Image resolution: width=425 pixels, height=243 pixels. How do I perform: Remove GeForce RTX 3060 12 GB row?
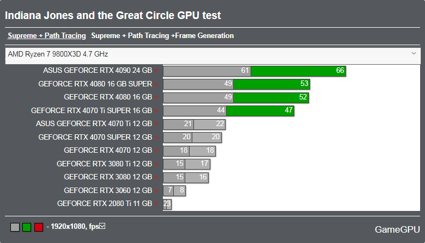[x=156, y=191]
